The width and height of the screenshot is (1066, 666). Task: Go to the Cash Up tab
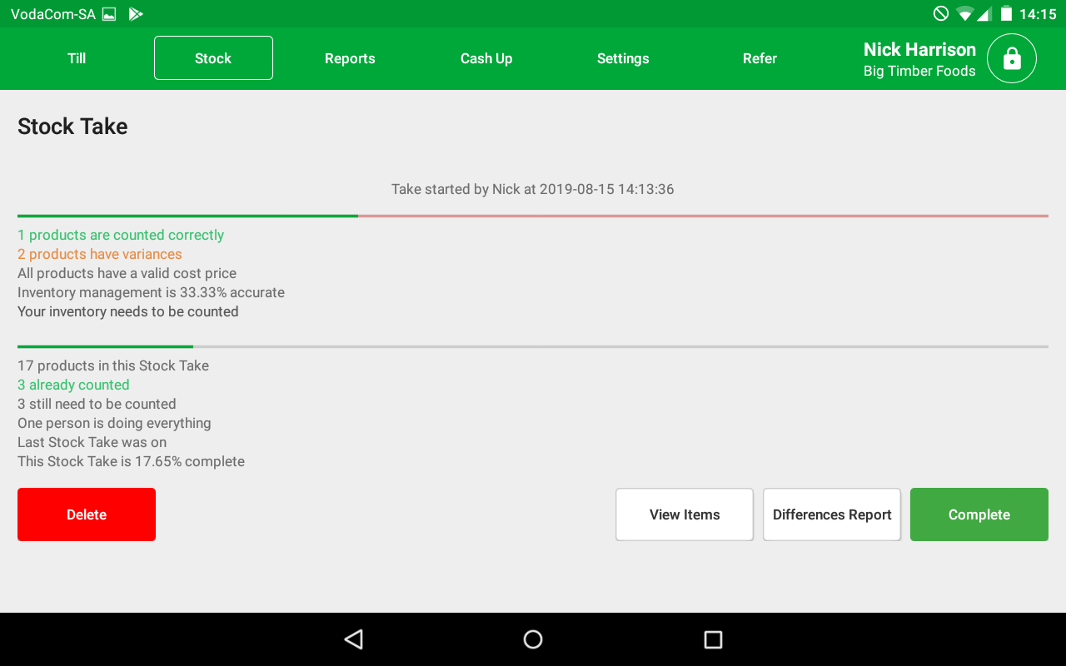486,58
